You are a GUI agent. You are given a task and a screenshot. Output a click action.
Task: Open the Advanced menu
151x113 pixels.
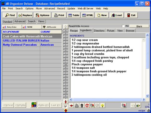point(50,8)
